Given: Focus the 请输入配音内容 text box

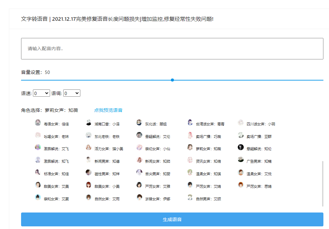Looking at the screenshot, I should (x=172, y=49).
